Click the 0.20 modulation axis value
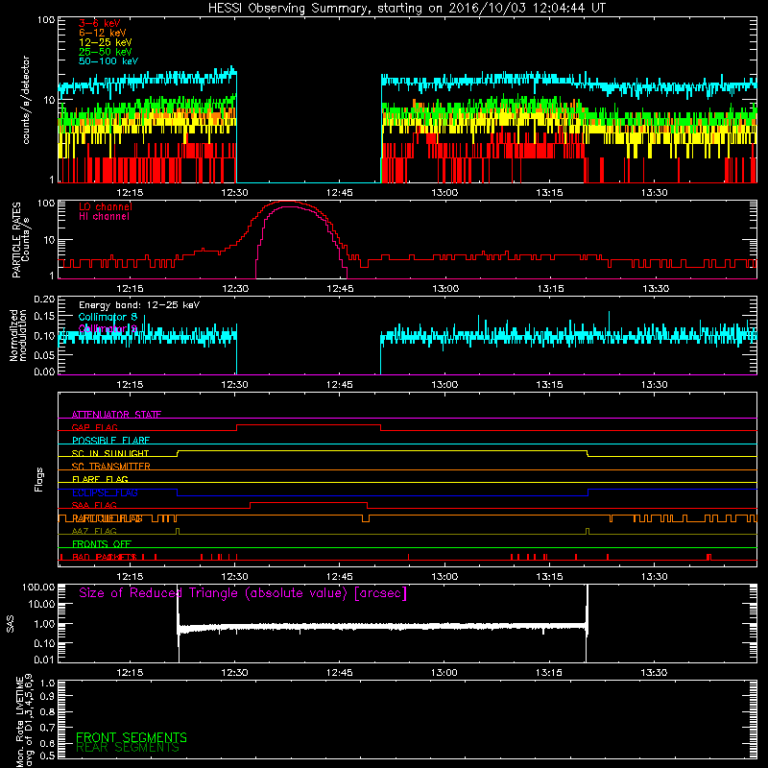 [44, 300]
